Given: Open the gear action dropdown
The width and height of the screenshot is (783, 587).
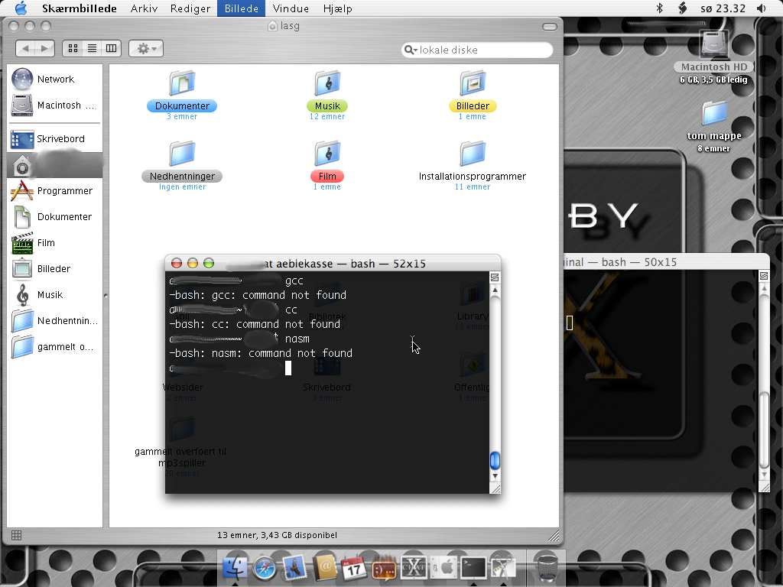Looking at the screenshot, I should pyautogui.click(x=145, y=48).
